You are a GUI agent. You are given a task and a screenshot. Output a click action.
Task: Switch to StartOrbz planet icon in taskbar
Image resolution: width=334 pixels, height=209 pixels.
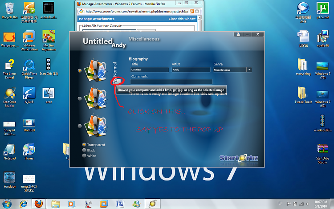(x=152, y=204)
